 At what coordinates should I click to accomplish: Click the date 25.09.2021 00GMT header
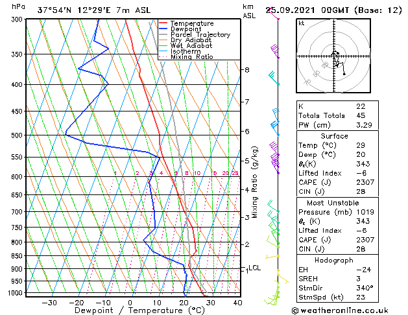tap(307, 10)
